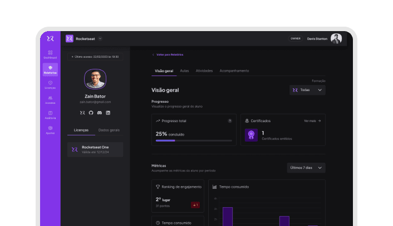Click the zain.bator@gmail.com email

point(95,102)
